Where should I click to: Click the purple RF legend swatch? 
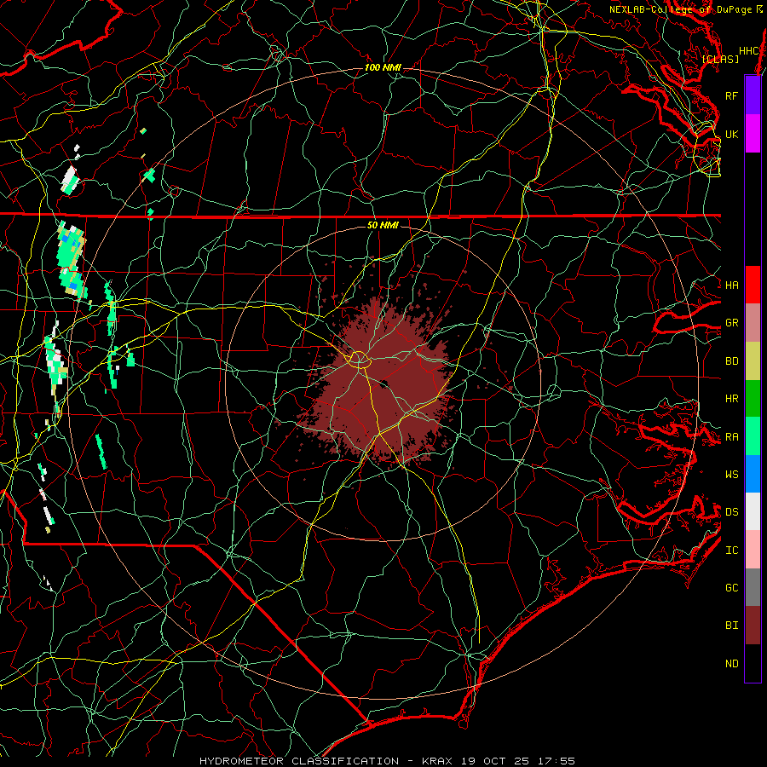click(753, 95)
